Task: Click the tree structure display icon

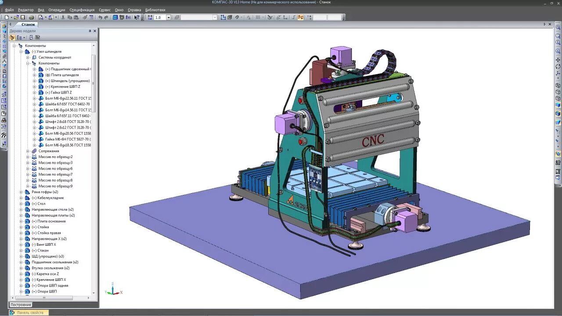Action: click(12, 37)
